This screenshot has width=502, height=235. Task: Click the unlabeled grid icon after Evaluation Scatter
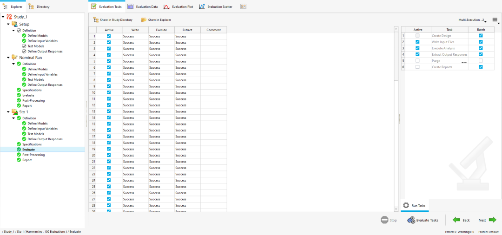click(x=243, y=7)
